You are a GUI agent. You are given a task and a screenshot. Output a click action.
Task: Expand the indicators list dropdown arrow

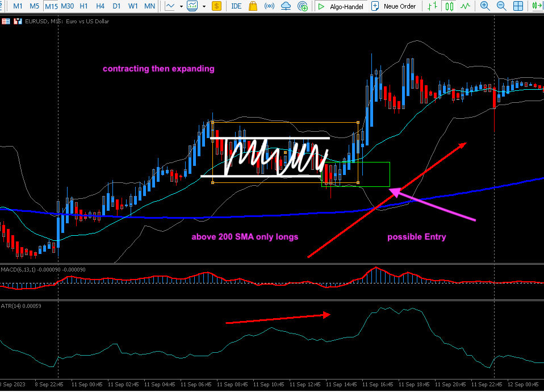click(x=204, y=6)
